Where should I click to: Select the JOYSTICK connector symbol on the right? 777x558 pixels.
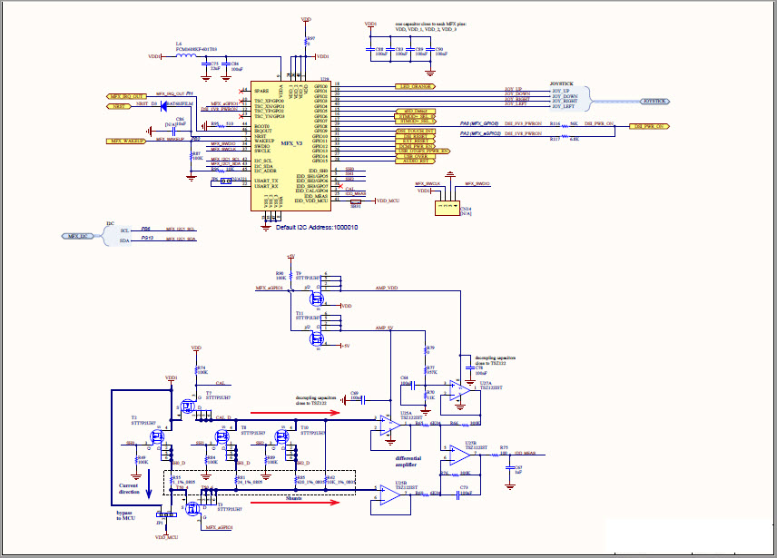click(x=654, y=101)
